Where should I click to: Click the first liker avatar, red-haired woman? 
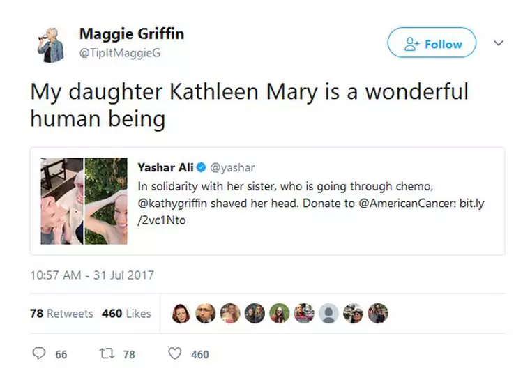tap(181, 313)
